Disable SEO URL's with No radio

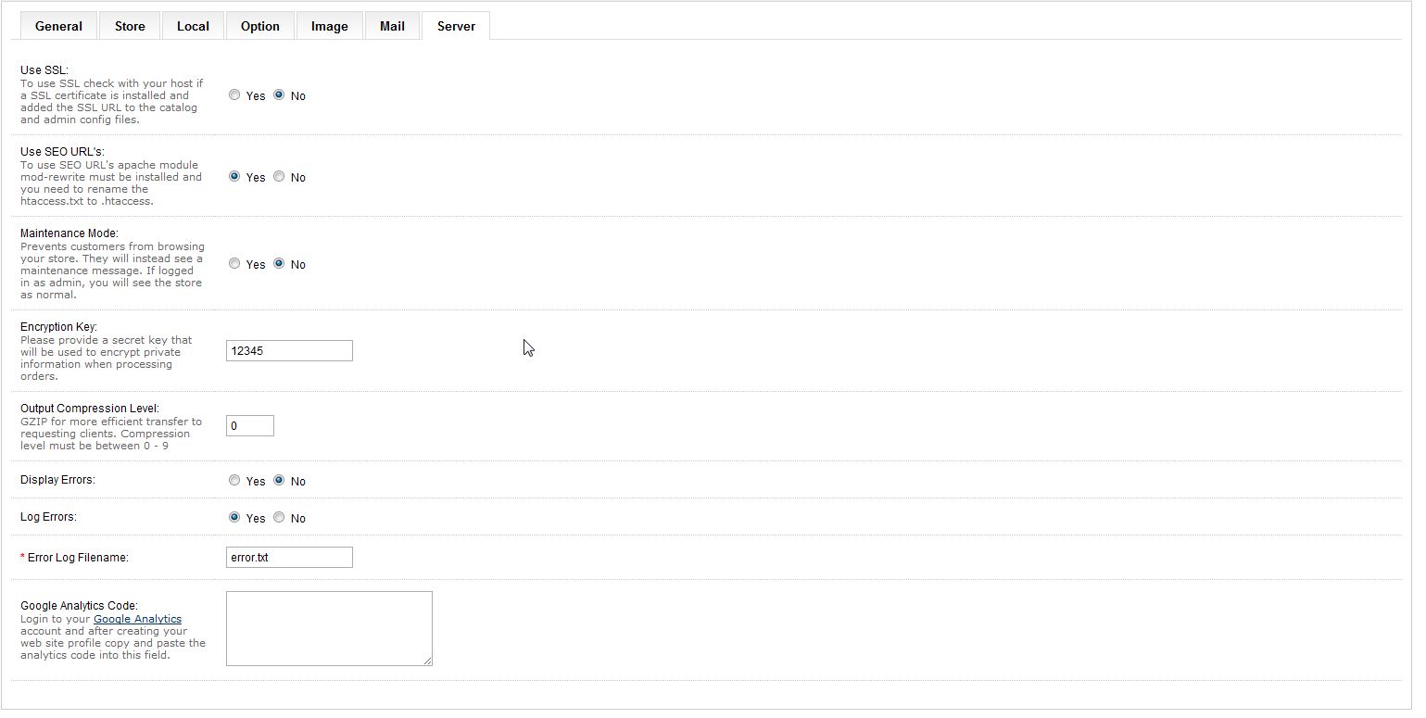pyautogui.click(x=279, y=177)
